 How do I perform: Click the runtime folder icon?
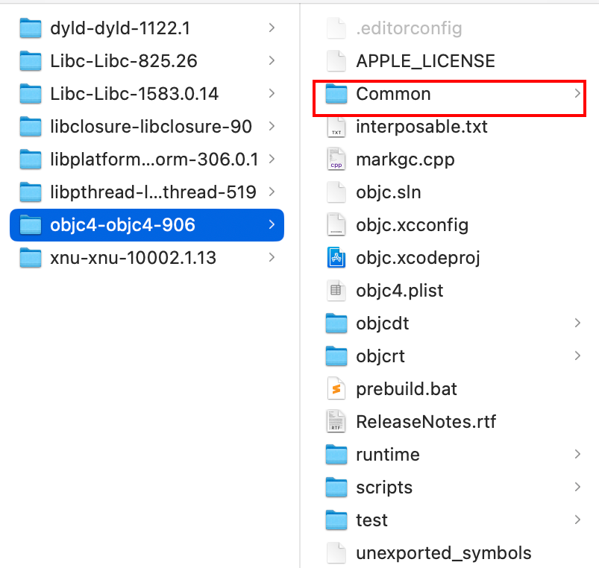tap(337, 455)
